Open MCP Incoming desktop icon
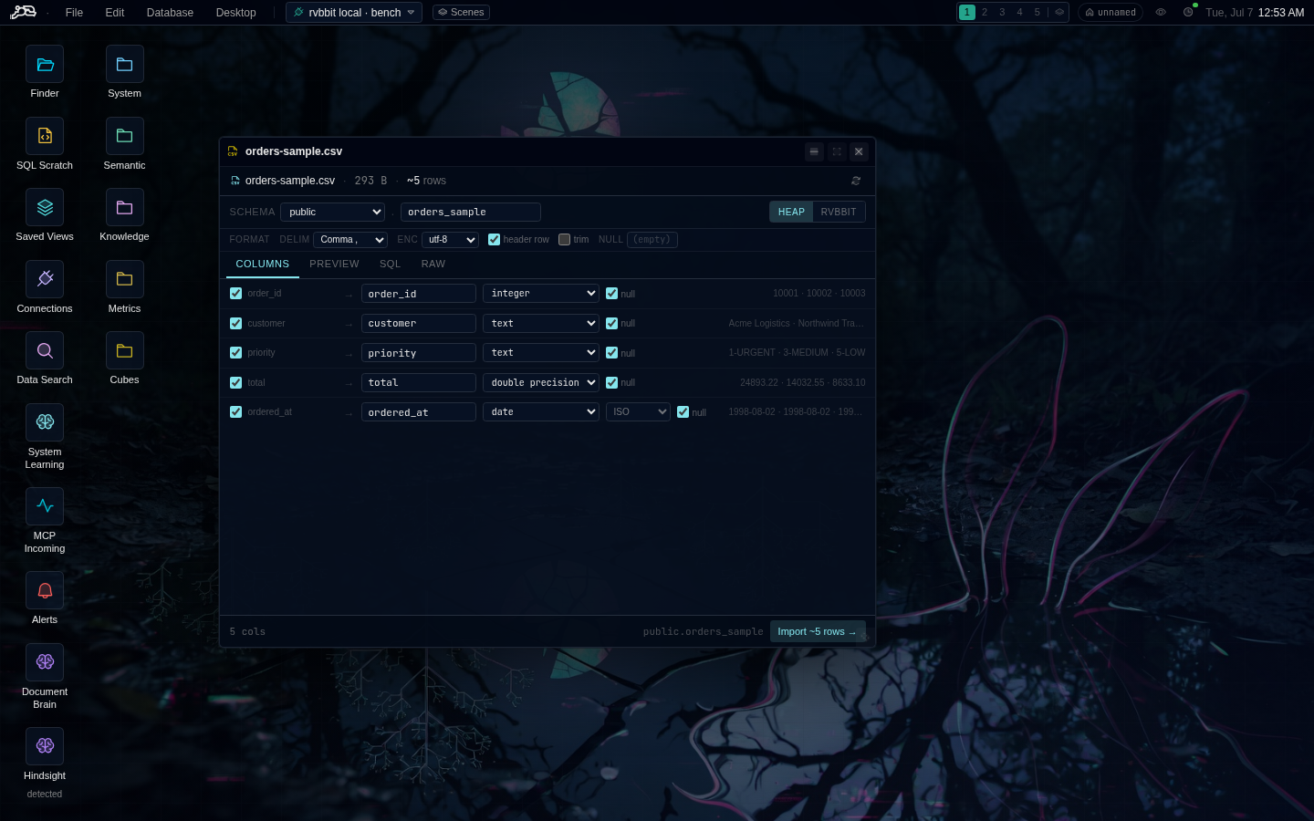Image resolution: width=1314 pixels, height=821 pixels. pos(45,506)
